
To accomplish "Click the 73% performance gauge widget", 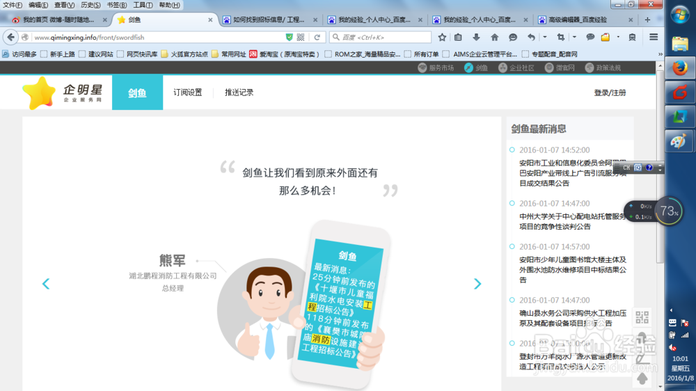I will 669,212.
